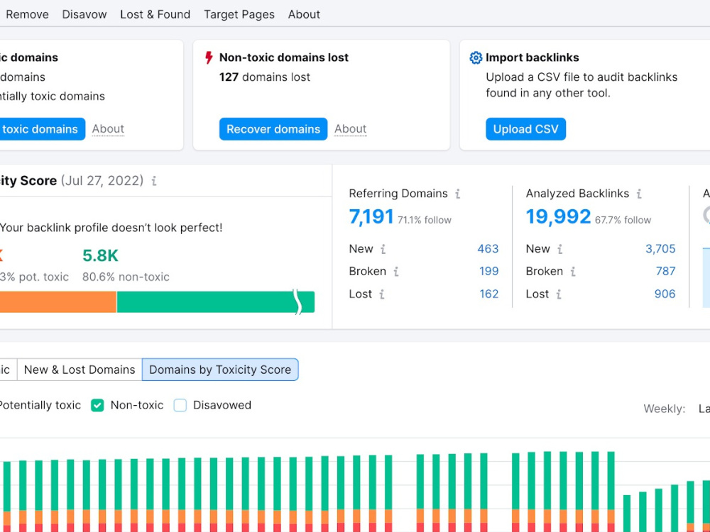
Task: Open 199 broken referring domains
Action: [488, 272]
